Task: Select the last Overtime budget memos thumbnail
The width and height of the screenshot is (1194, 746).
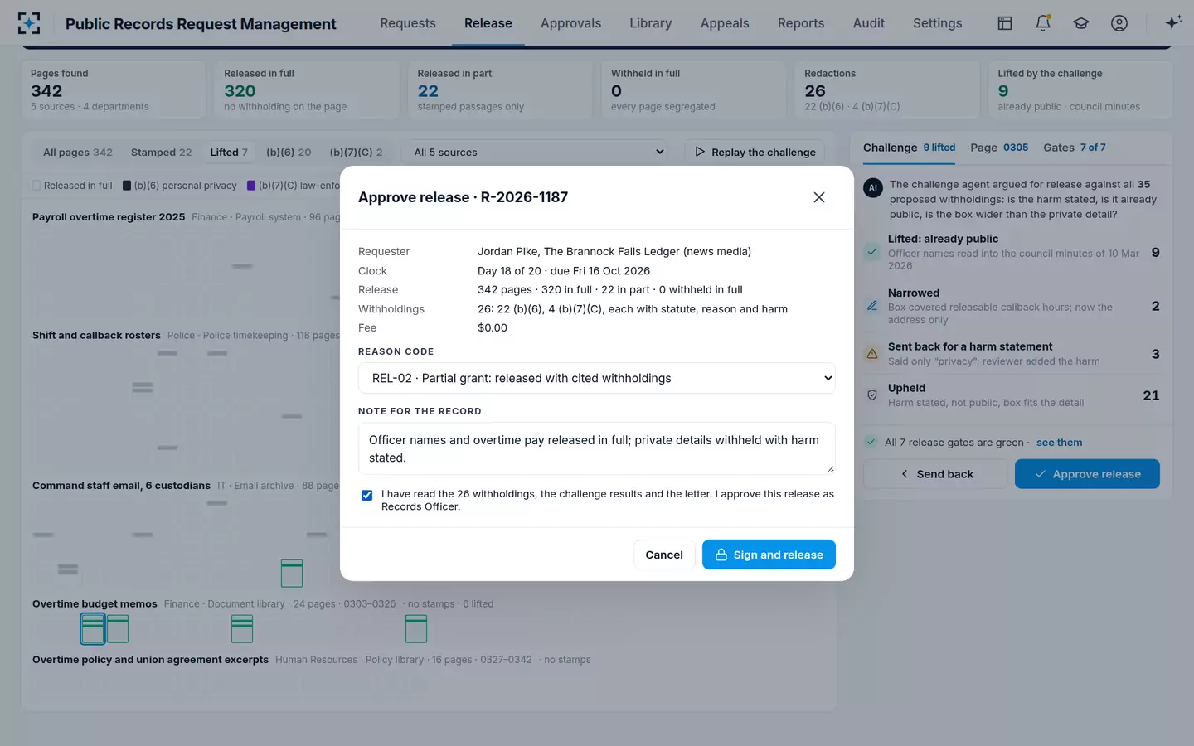Action: [x=416, y=629]
